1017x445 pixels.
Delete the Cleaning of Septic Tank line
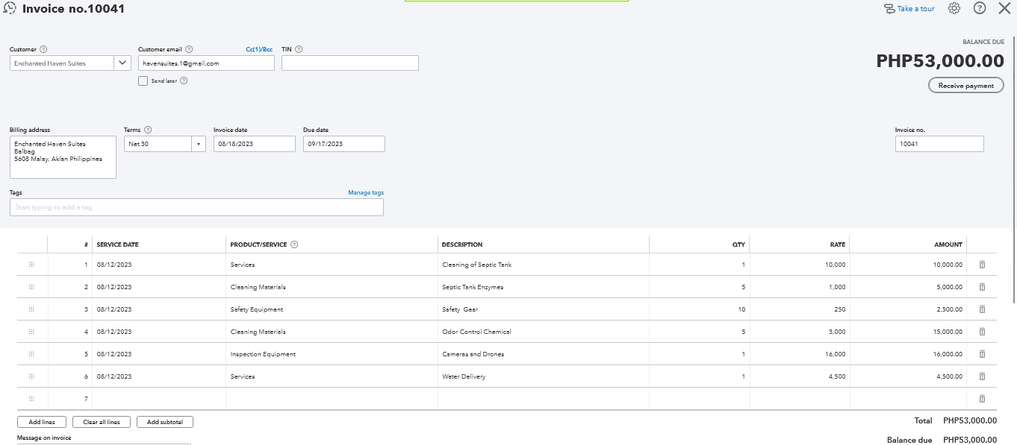982,265
